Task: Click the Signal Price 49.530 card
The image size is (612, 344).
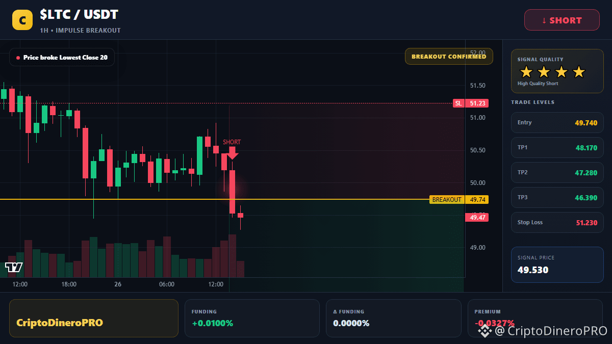Action: (x=557, y=264)
